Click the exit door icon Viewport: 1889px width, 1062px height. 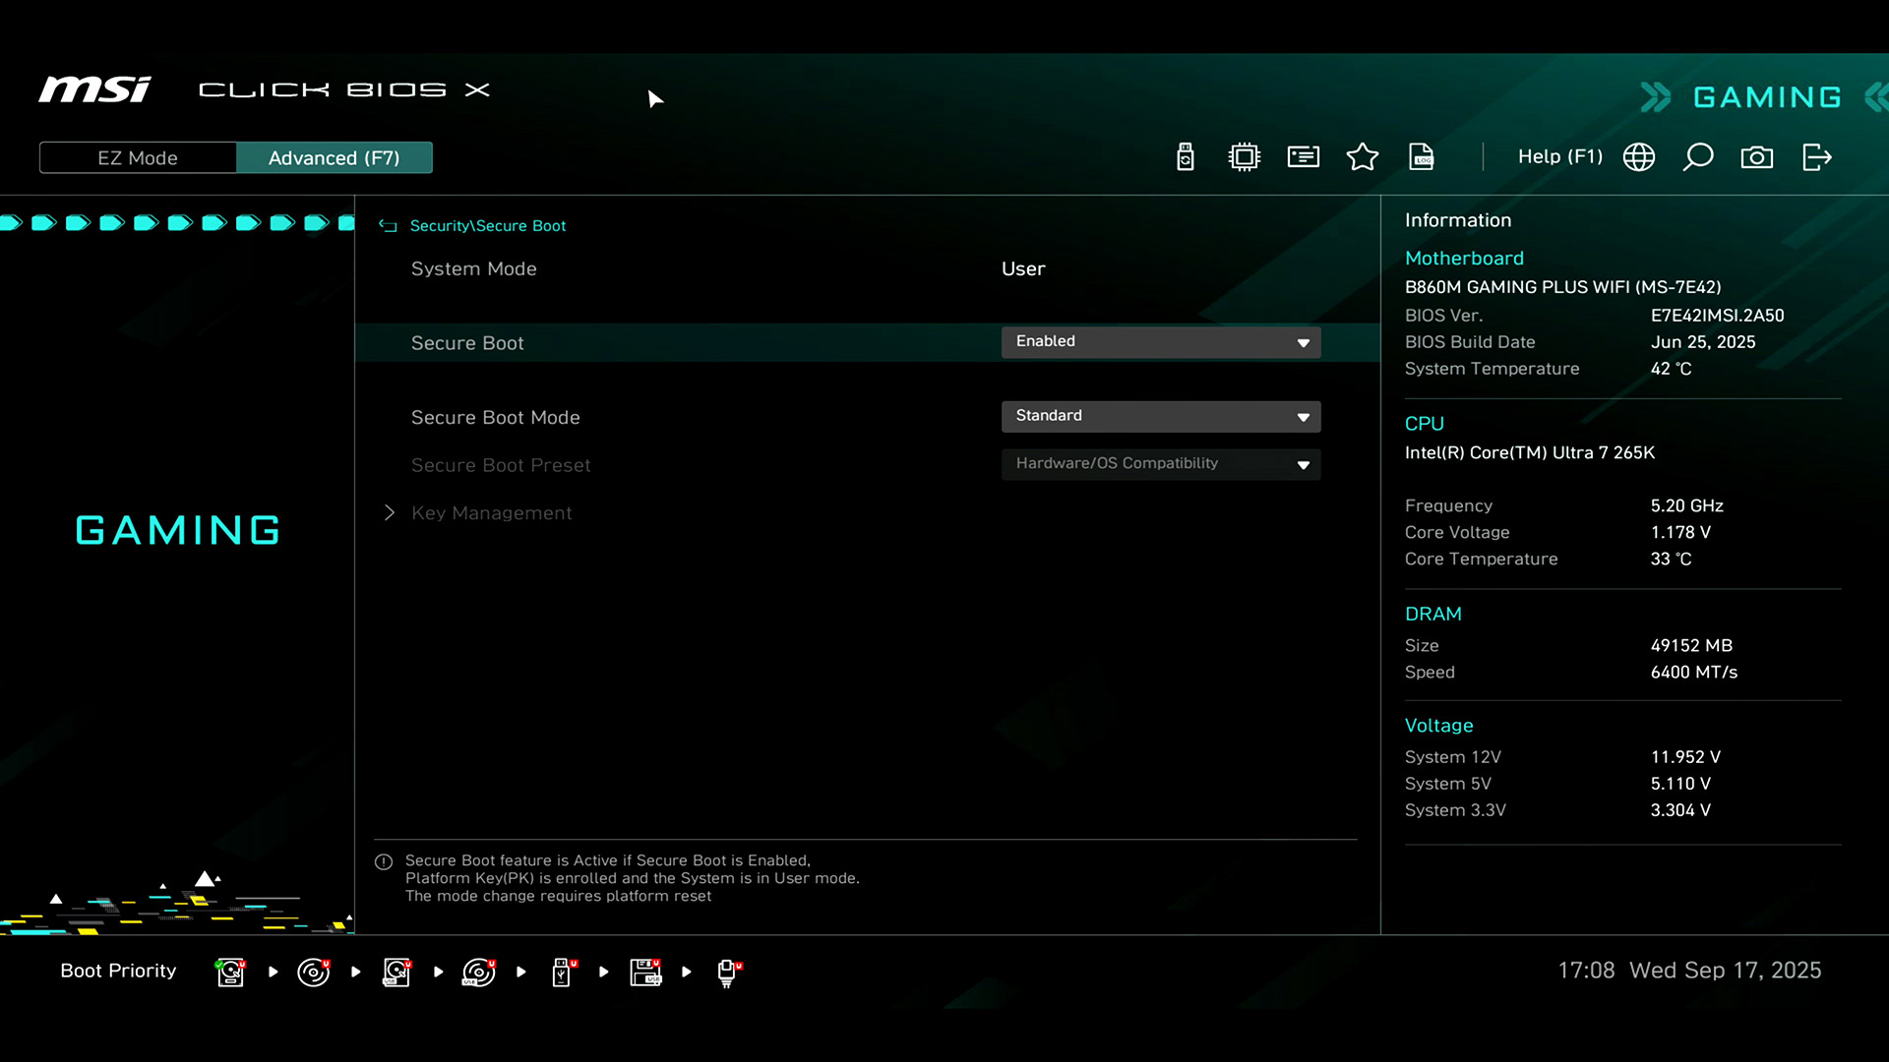(1816, 157)
